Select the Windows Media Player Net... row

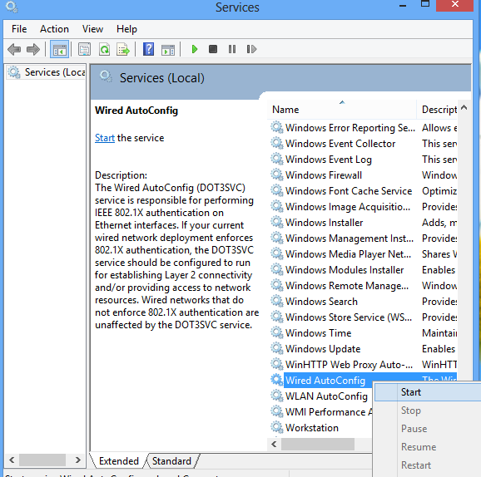[363, 254]
